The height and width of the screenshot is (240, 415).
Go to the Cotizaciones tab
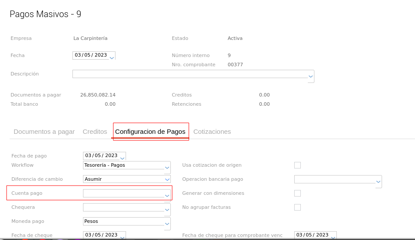212,132
